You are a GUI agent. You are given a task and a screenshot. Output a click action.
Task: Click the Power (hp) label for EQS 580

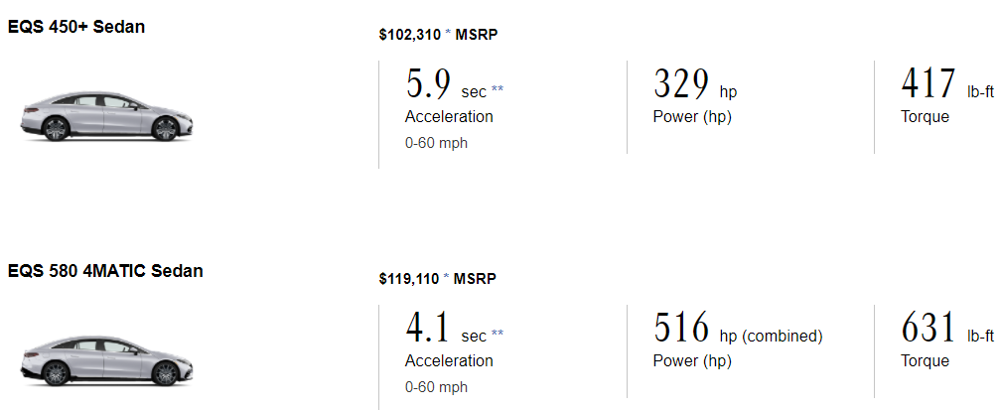point(692,361)
